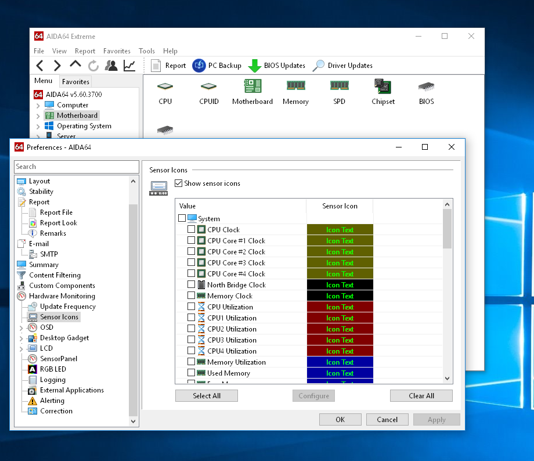
Task: Go back with the toolbar Back arrow
Action: pyautogui.click(x=40, y=66)
